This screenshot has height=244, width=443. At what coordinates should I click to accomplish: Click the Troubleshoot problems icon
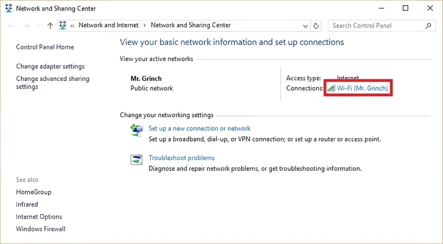click(136, 160)
